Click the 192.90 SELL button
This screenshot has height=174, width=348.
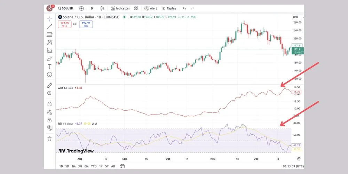(65, 24)
